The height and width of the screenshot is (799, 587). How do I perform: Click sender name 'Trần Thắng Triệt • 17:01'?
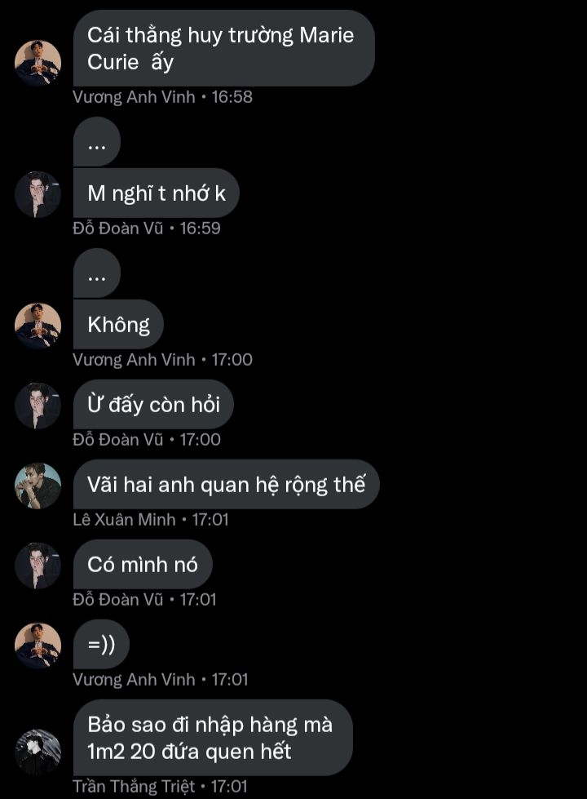pyautogui.click(x=160, y=786)
